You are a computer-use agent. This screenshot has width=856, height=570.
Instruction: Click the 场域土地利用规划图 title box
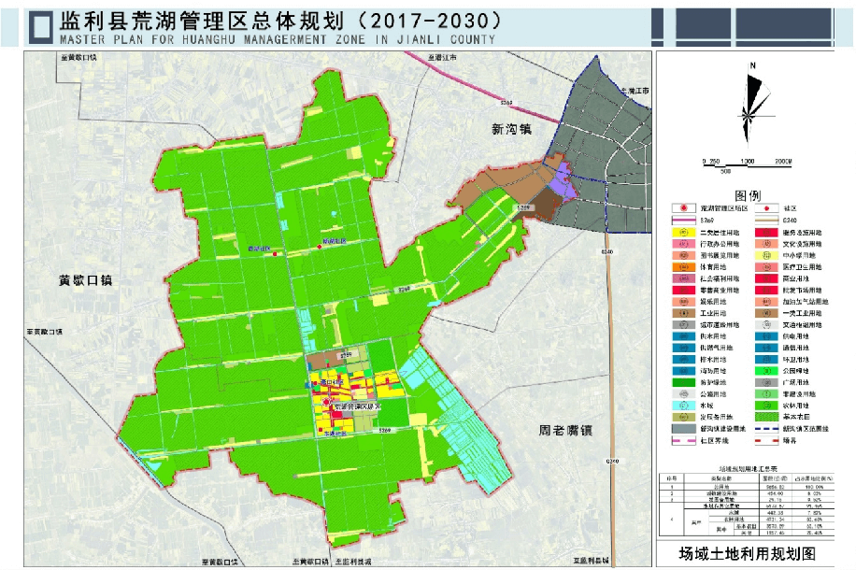click(x=751, y=553)
